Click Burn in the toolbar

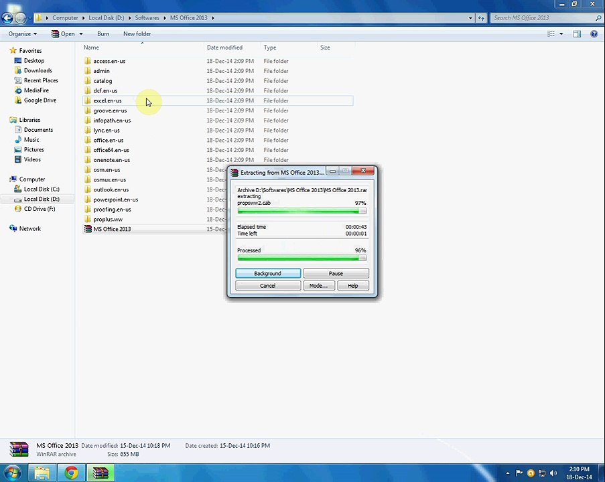pos(103,34)
